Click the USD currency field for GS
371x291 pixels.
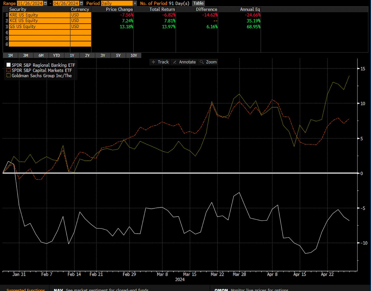coord(81,27)
